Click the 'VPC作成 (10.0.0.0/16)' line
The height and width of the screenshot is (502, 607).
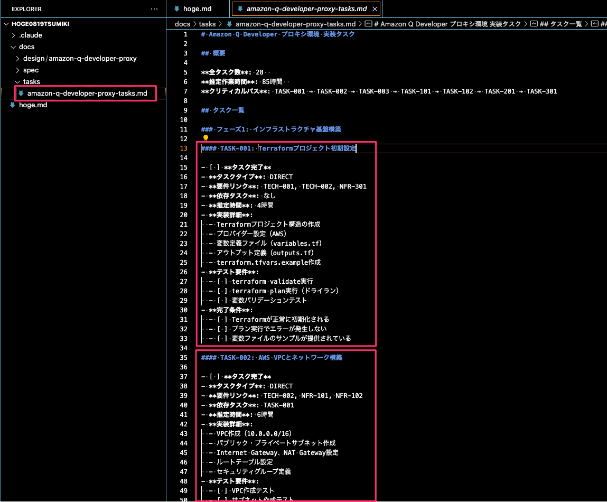click(x=250, y=434)
